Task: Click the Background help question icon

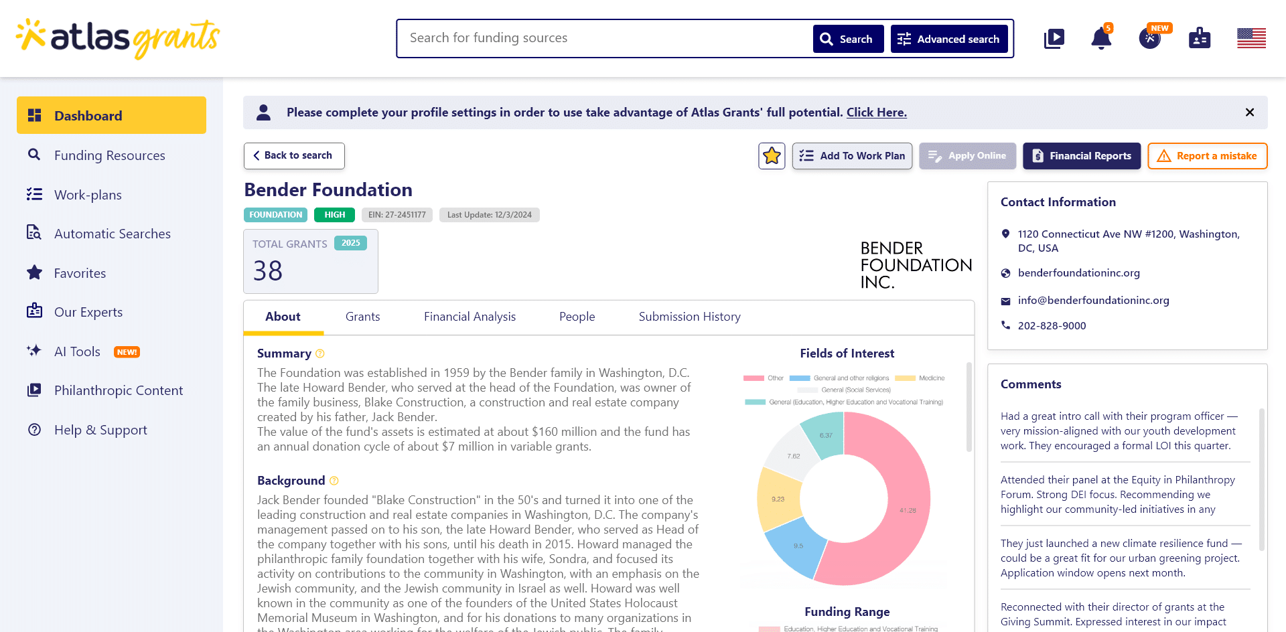Action: tap(334, 481)
